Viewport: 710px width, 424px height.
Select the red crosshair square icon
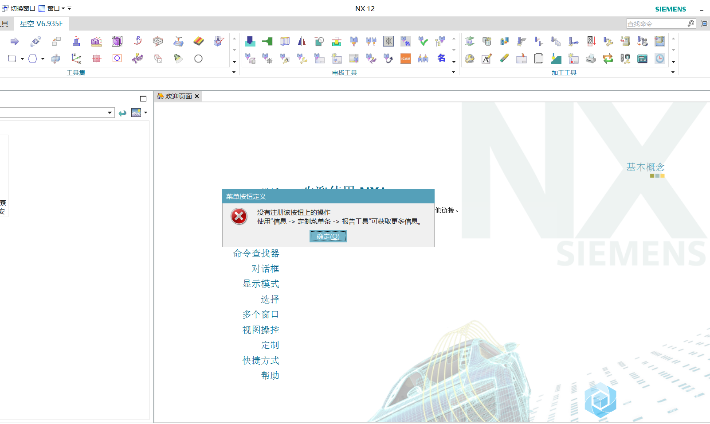97,58
